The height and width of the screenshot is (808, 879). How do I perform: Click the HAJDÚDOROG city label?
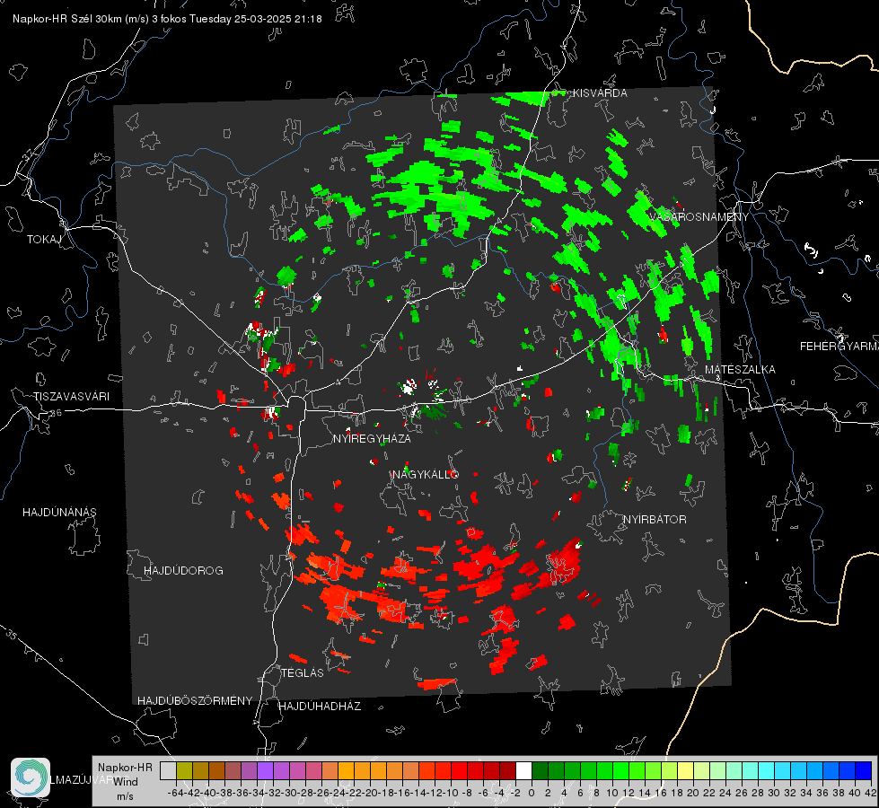tap(183, 570)
